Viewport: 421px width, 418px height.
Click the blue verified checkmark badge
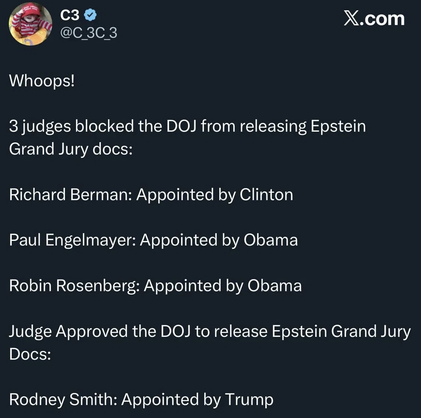(90, 15)
